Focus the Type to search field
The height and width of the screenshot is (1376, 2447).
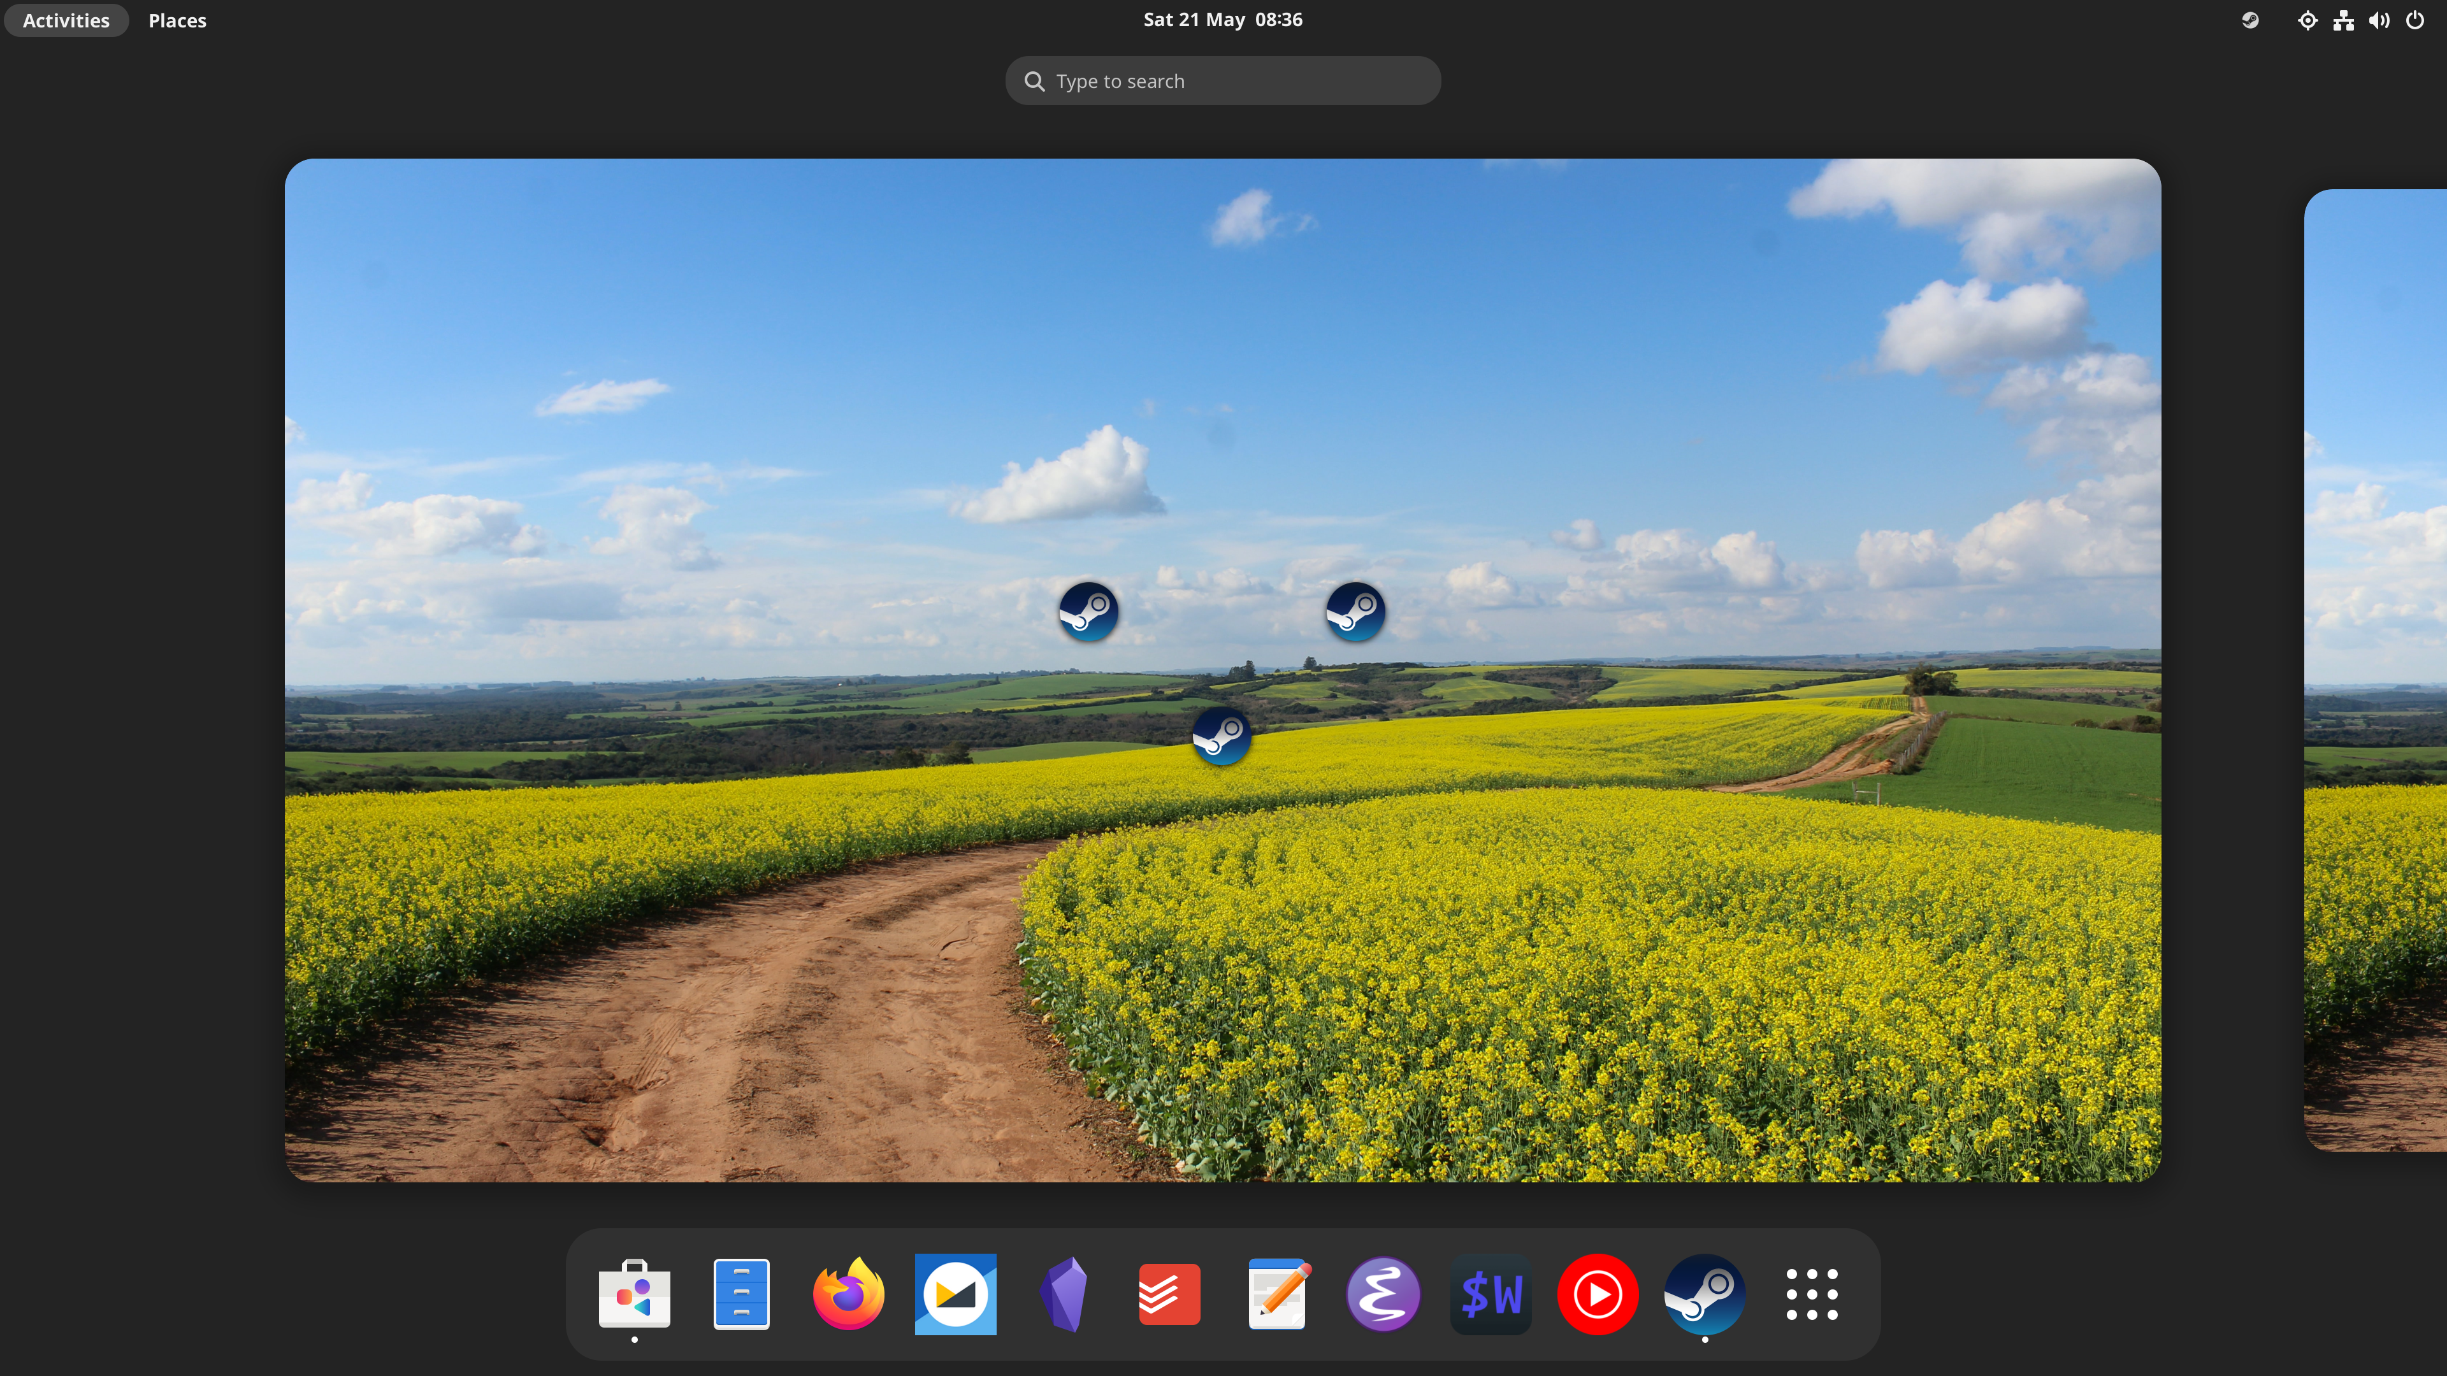pos(1223,81)
